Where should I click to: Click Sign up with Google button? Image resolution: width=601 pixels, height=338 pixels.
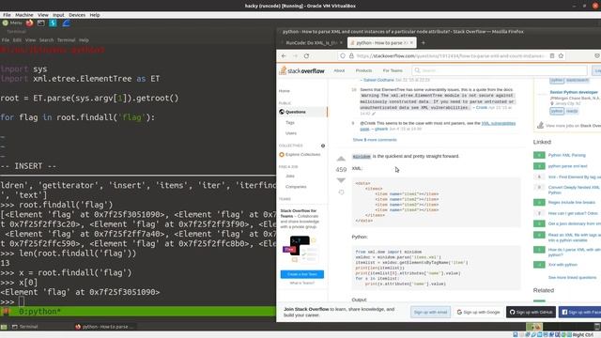478,313
